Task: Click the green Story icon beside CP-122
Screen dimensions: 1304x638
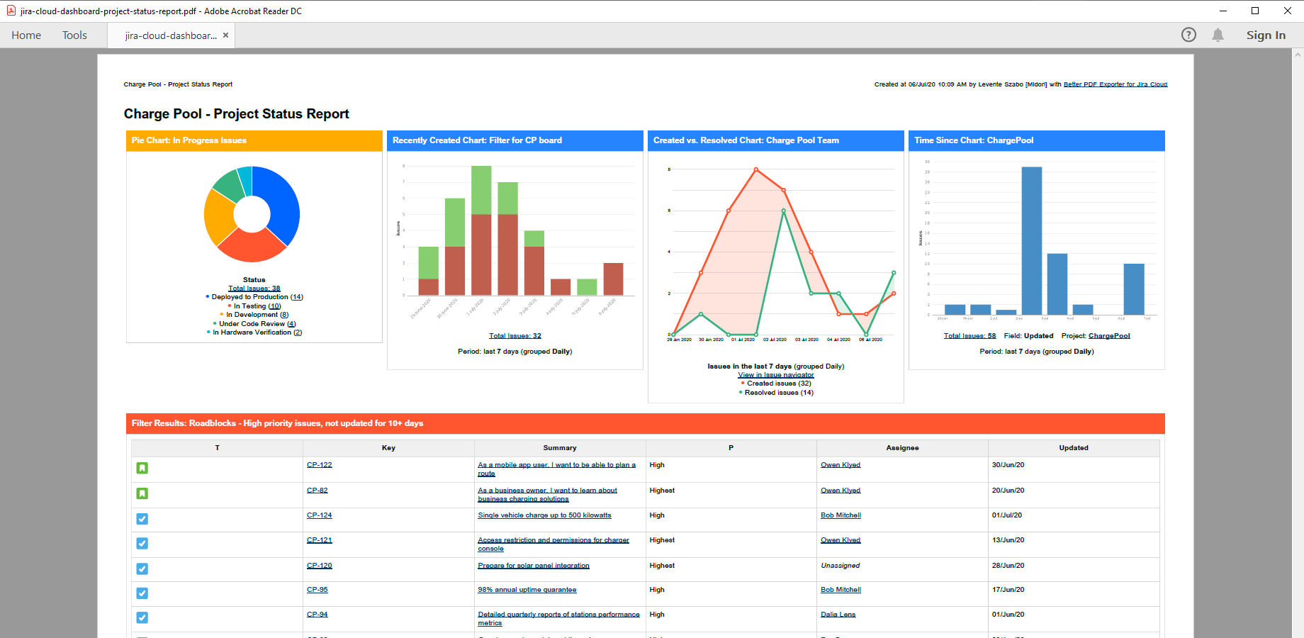Action: click(x=142, y=469)
